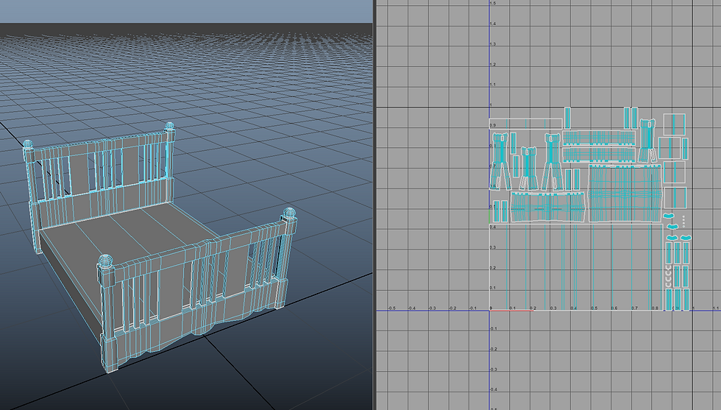This screenshot has height=410, width=721.
Task: Select the wide UV shell beneath the post shells
Action: tap(548, 208)
